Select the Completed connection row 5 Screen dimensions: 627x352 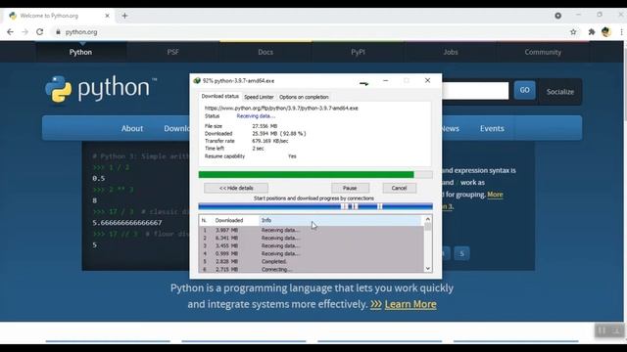312,261
